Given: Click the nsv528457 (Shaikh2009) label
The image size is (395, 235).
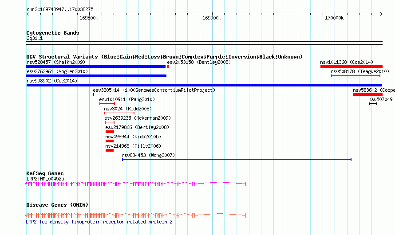Looking at the screenshot, I should click(56, 62).
